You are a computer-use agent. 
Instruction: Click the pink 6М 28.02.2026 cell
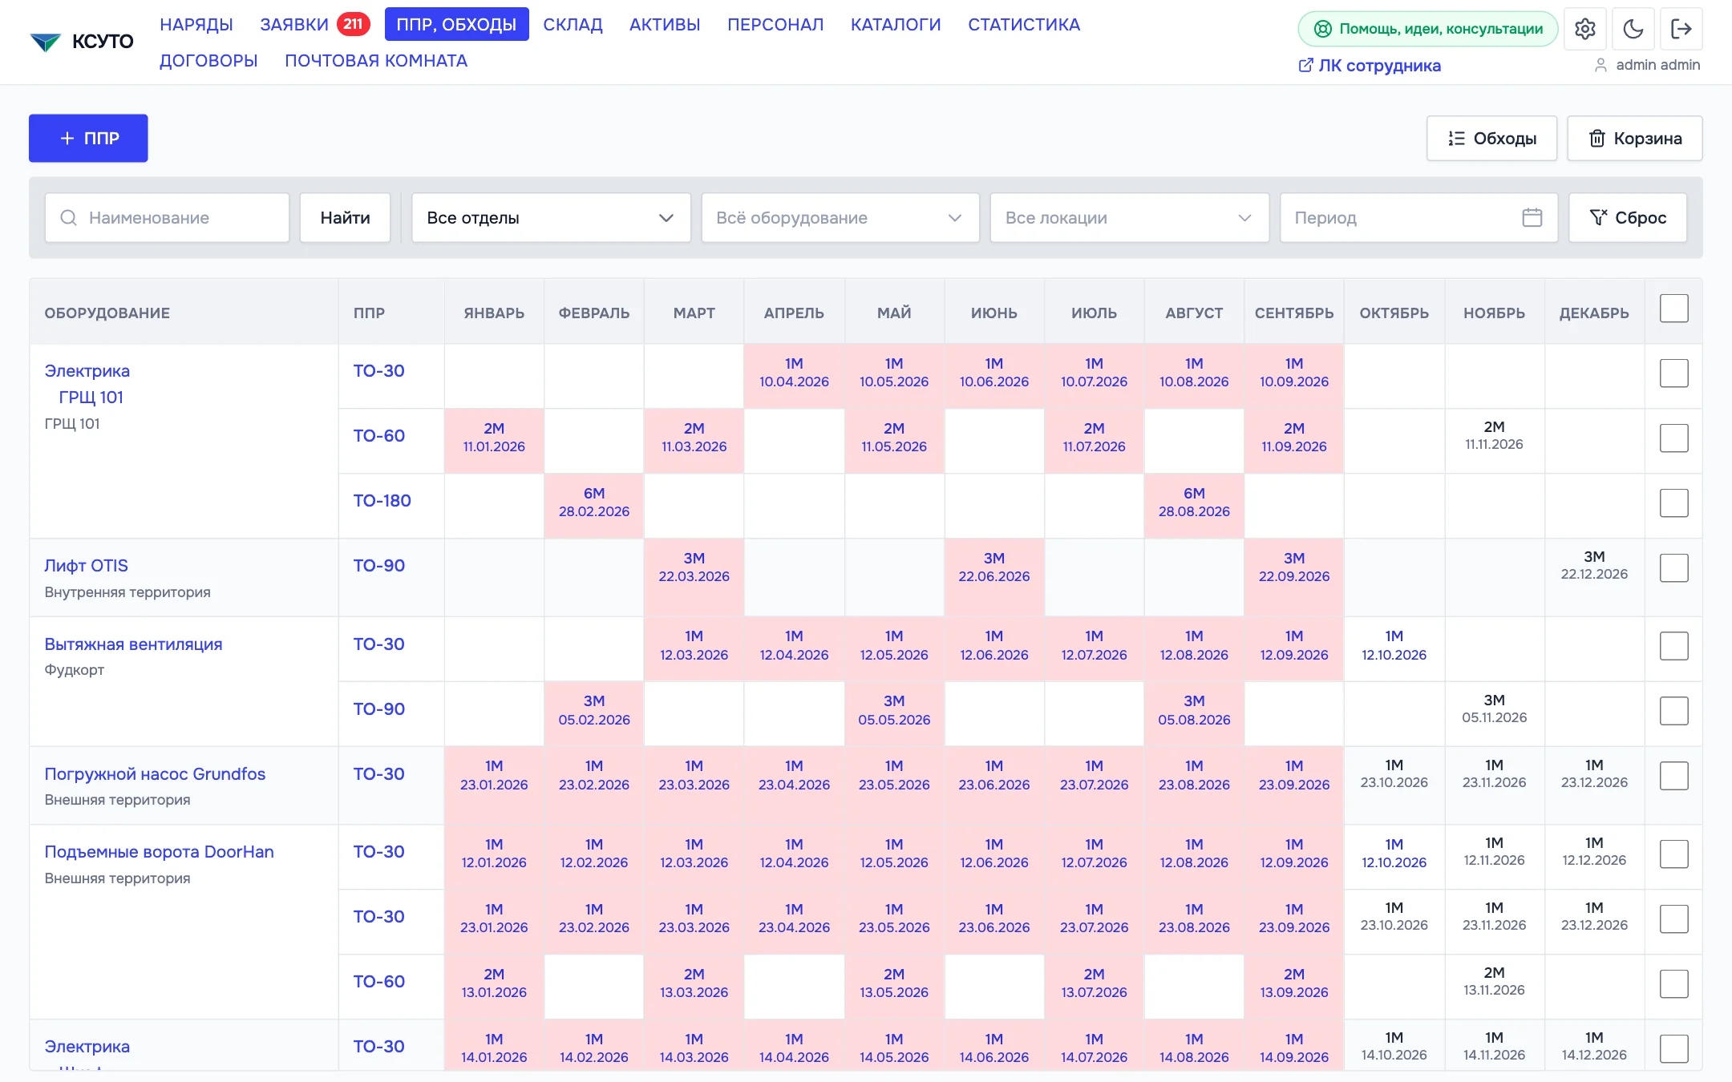(593, 503)
